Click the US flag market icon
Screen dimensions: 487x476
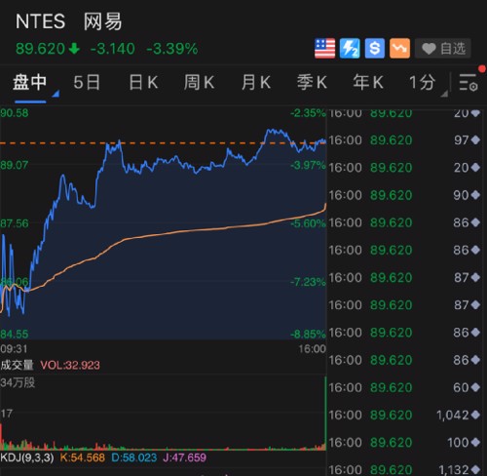(x=324, y=49)
